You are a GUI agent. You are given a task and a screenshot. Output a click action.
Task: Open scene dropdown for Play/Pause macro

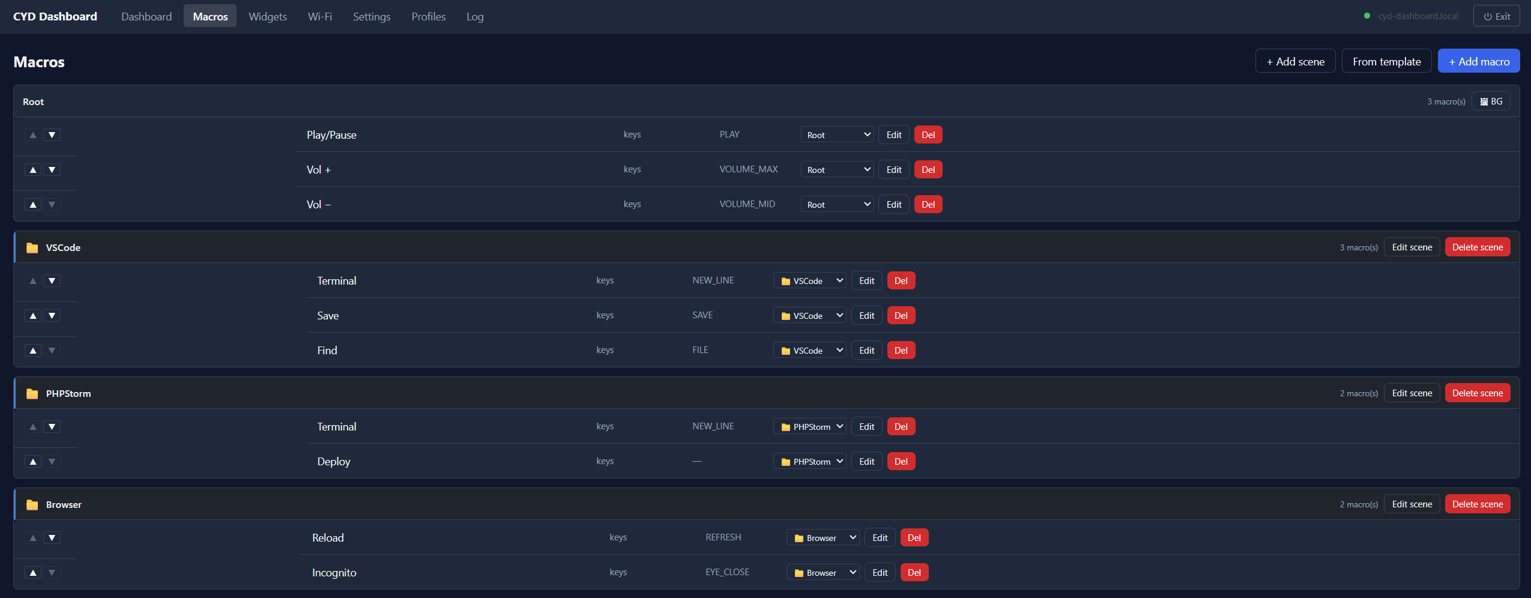[837, 135]
